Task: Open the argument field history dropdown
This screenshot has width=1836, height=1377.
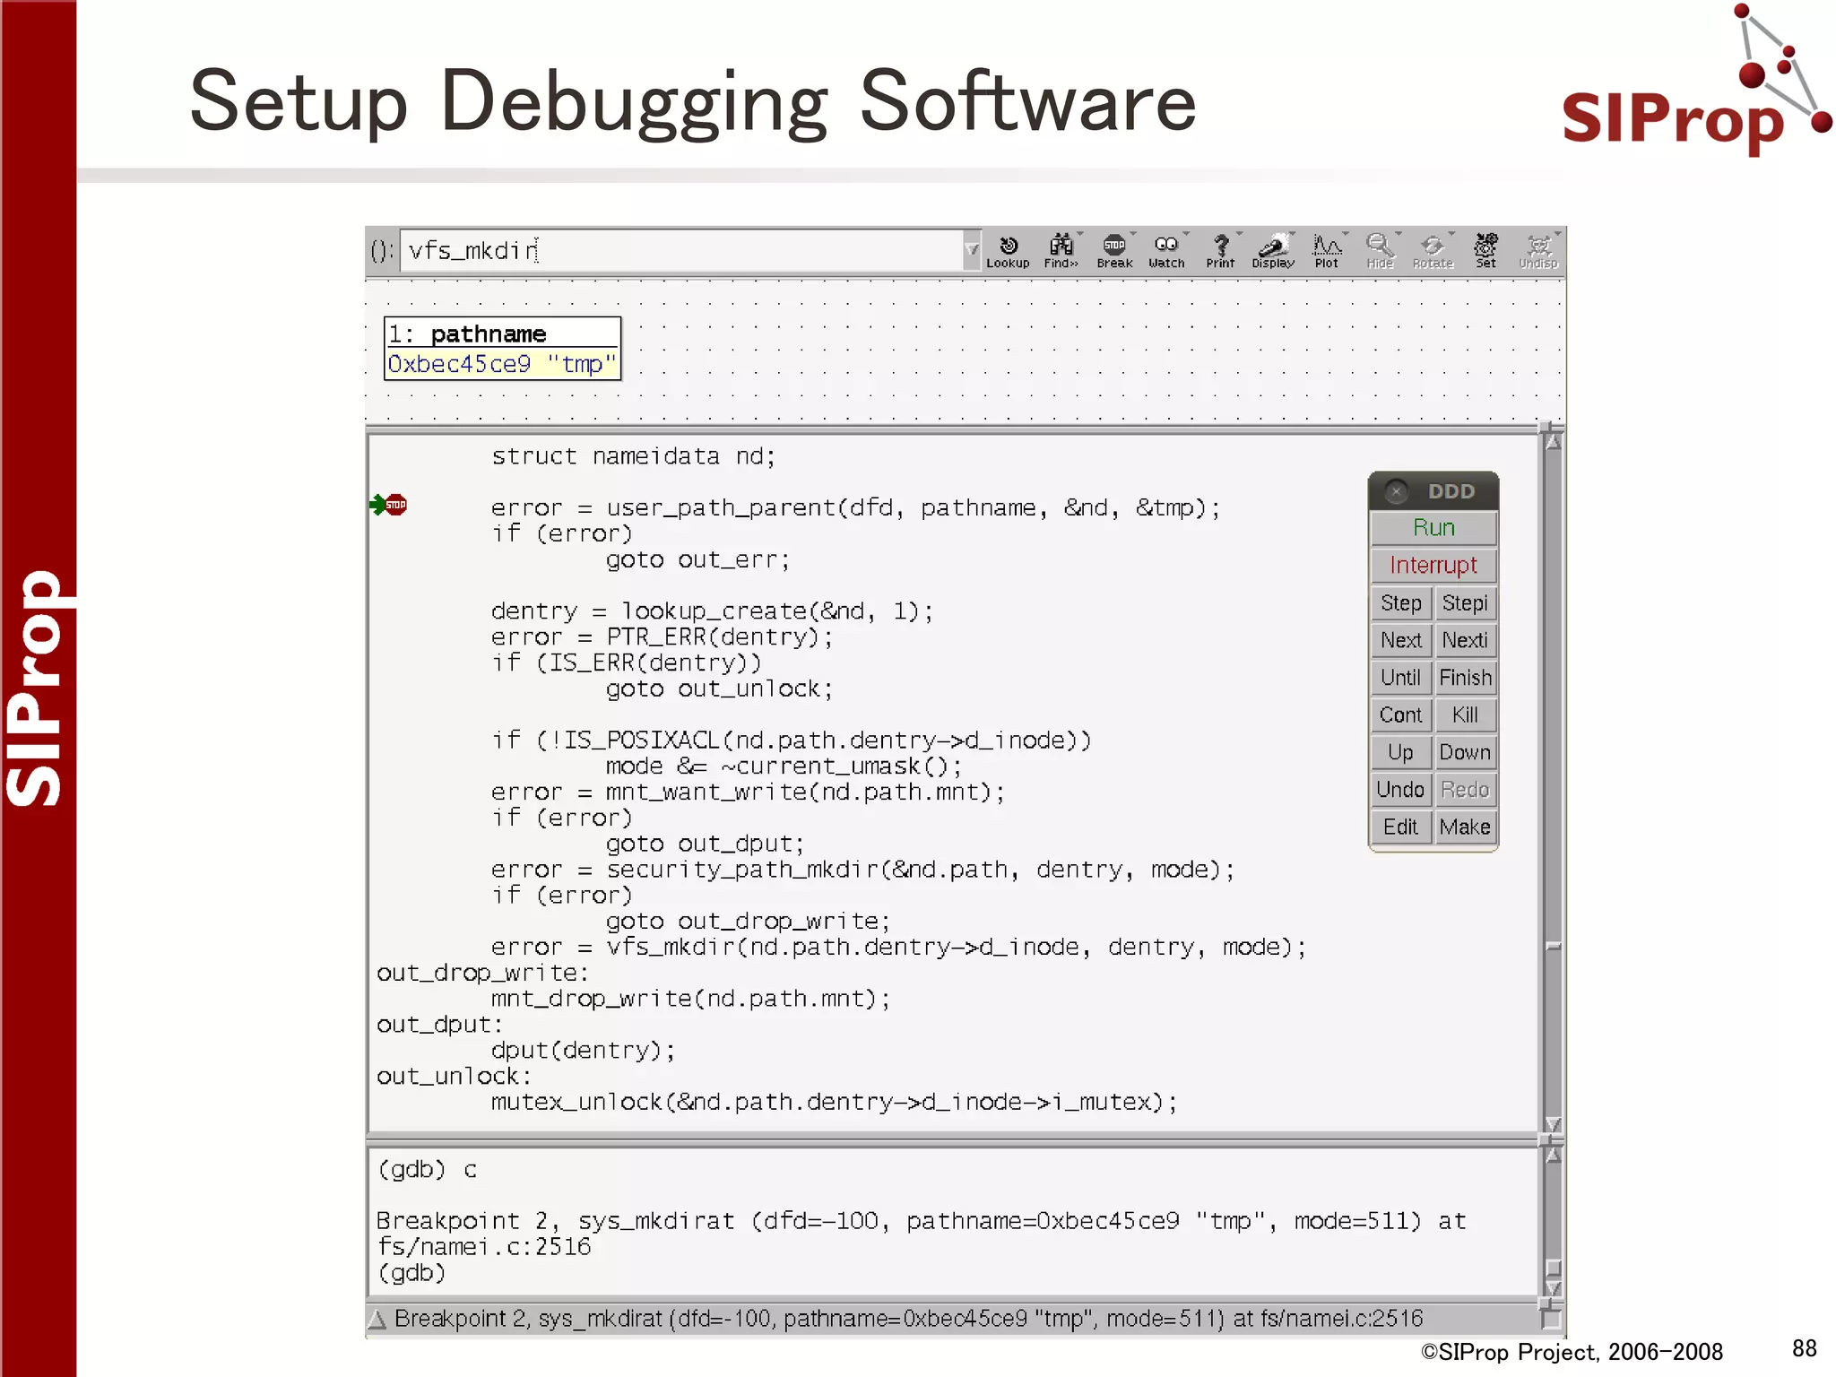Action: click(971, 250)
